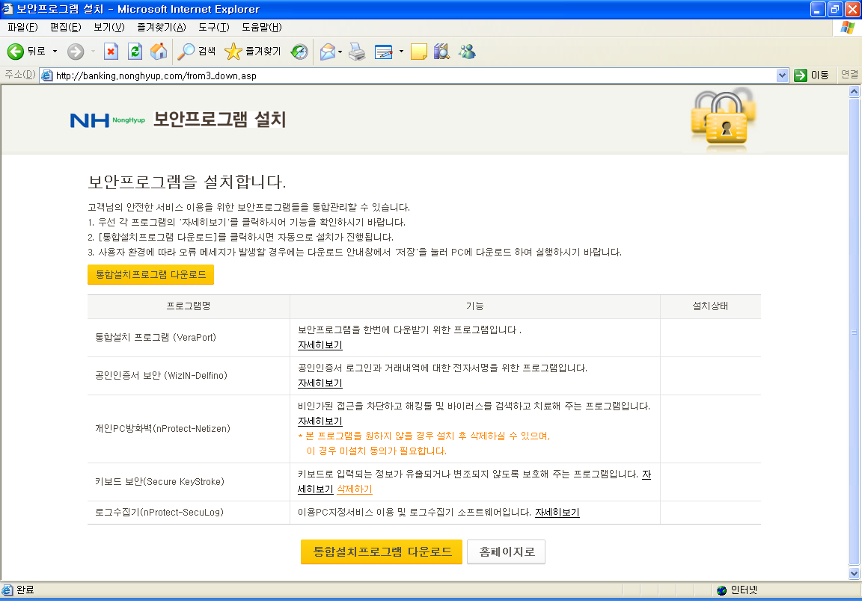Open the 보기(V) menu
862x606 pixels.
(108, 28)
